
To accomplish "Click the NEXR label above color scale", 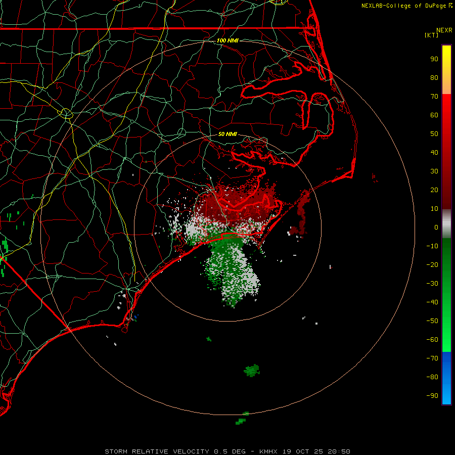I will click(444, 30).
